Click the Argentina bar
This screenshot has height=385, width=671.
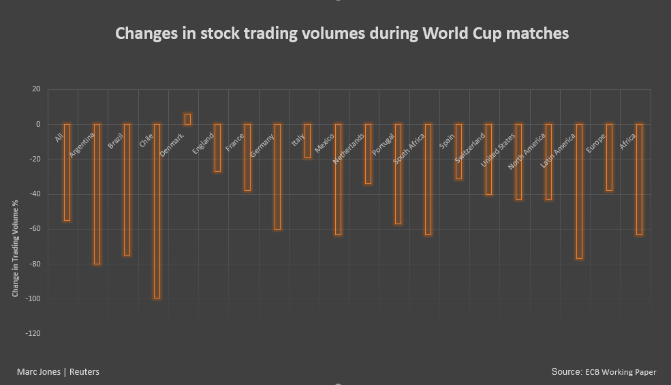[97, 194]
